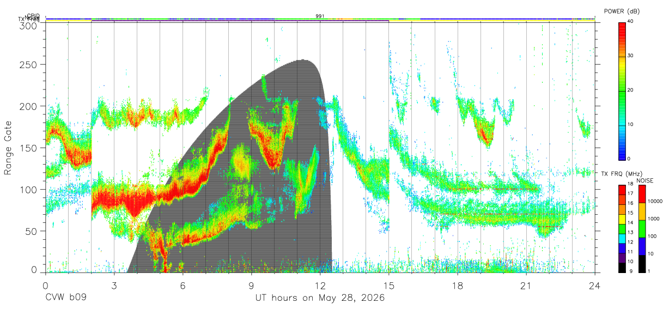669x309 pixels.
Task: Select the yellow 14–15 MHz TX FRQ swatch
Action: tap(621, 218)
